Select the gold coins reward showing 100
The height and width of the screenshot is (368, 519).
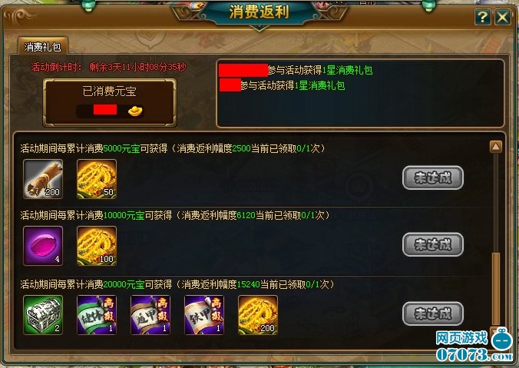click(97, 246)
